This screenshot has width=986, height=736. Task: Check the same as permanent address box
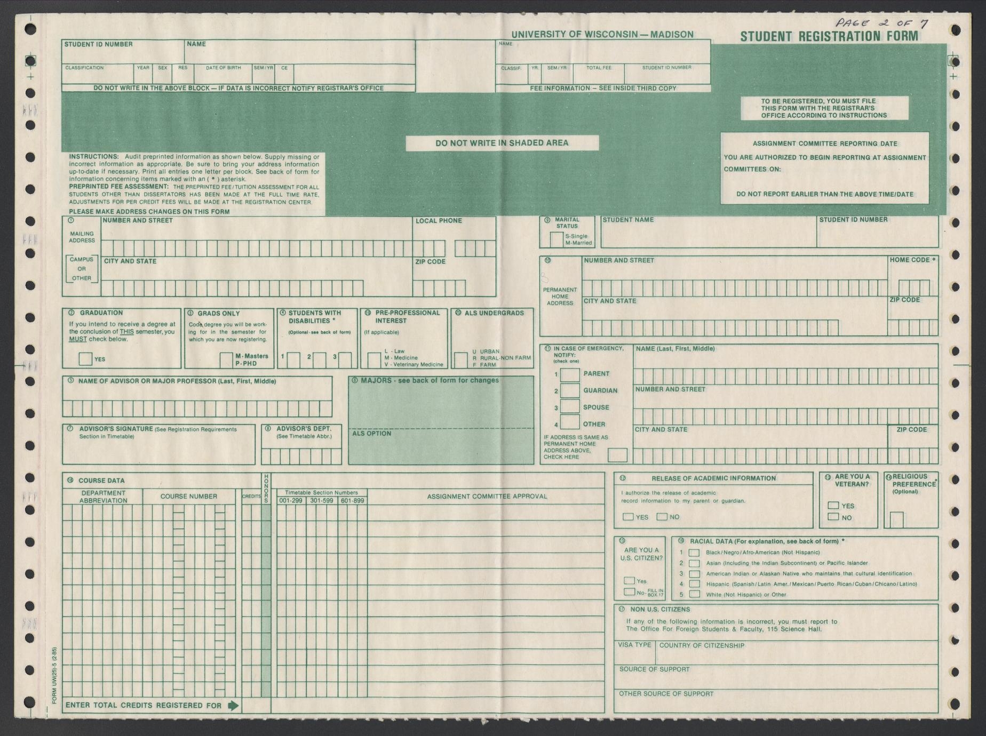pos(617,455)
